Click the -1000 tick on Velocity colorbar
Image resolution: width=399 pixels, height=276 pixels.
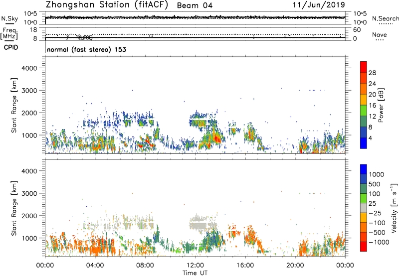point(379,242)
